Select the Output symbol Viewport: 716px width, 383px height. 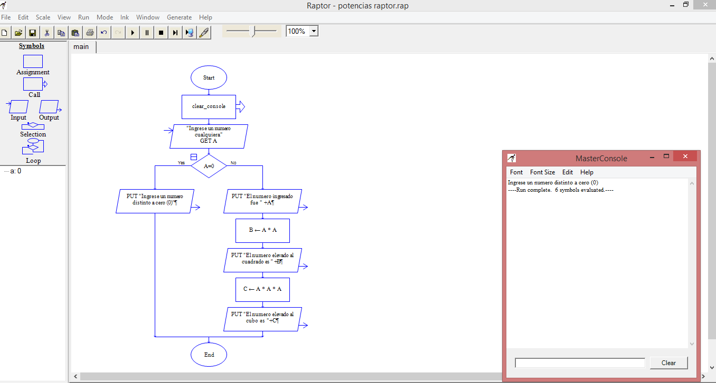(49, 107)
